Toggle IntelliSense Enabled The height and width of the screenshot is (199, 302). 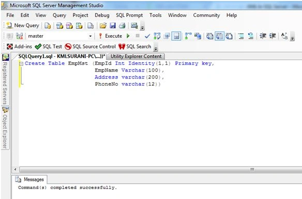pos(176,36)
